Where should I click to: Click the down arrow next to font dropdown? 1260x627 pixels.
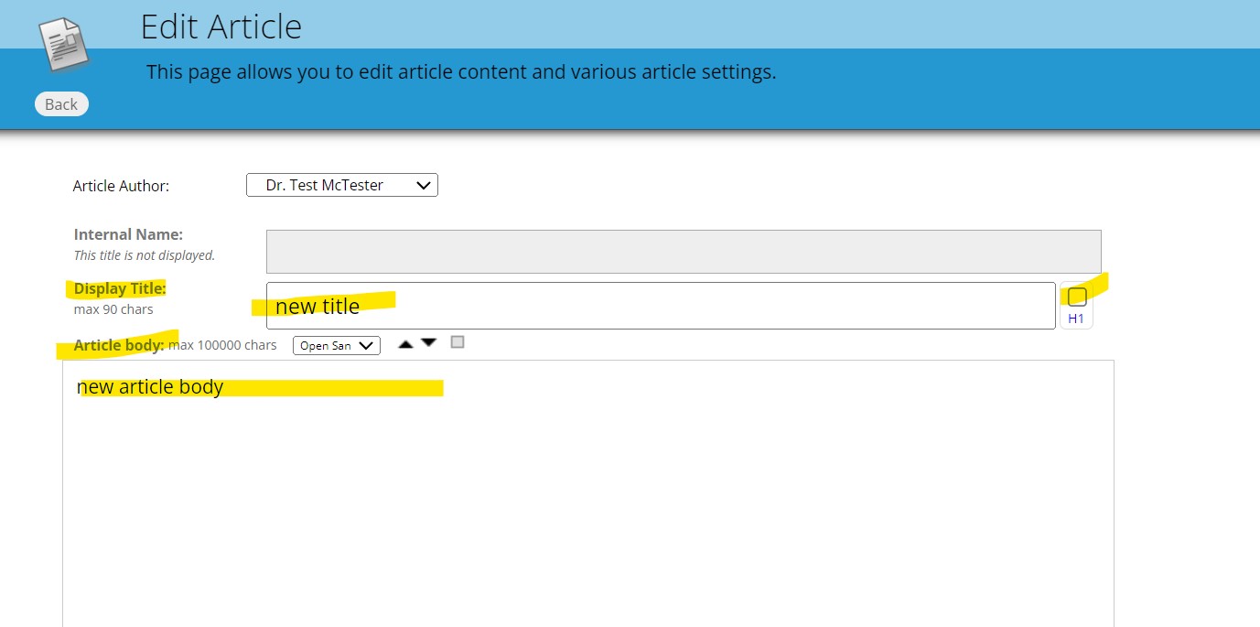tap(428, 343)
